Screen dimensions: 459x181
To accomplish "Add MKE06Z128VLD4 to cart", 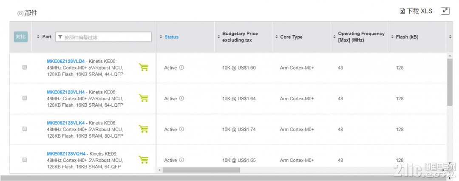I will click(144, 68).
